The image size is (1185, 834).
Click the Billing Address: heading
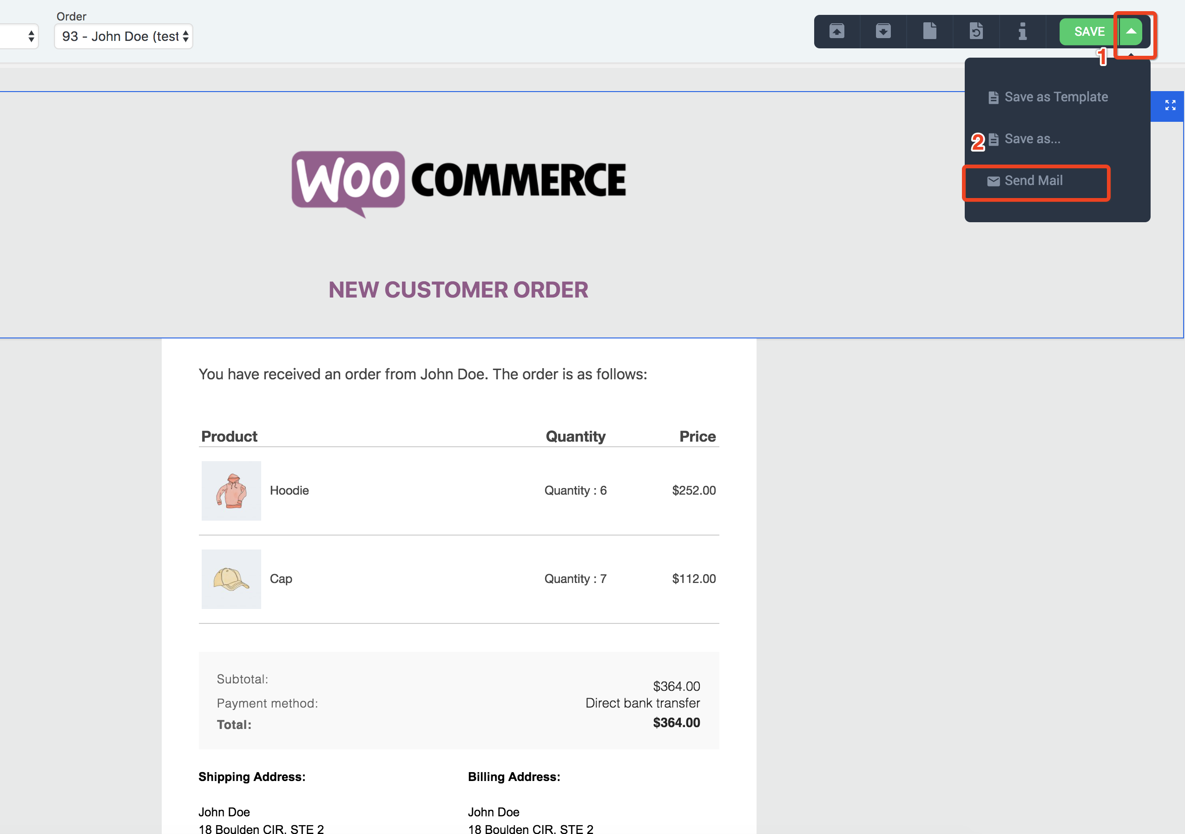pyautogui.click(x=514, y=777)
